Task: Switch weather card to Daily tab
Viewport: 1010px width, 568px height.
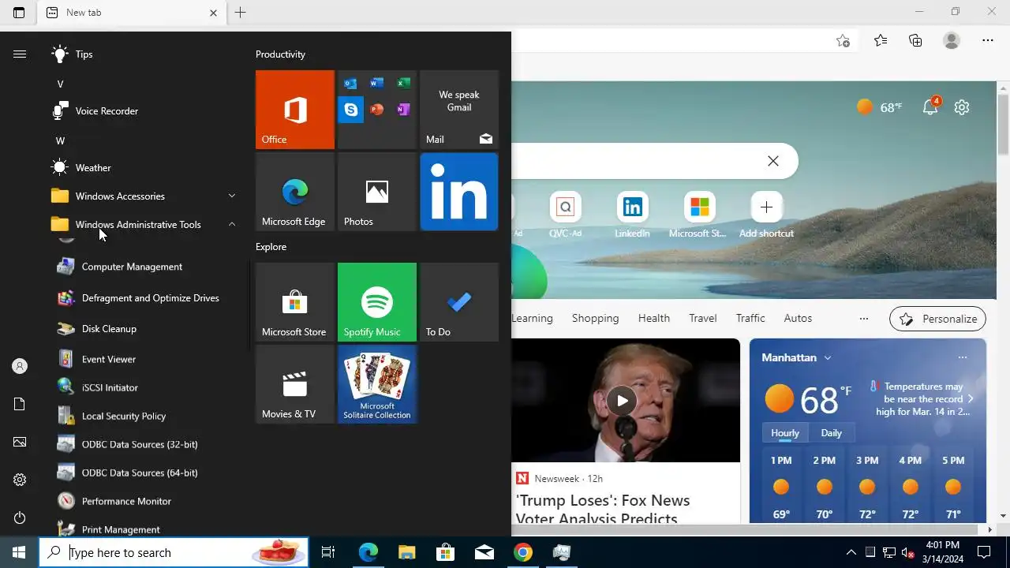Action: pos(831,432)
